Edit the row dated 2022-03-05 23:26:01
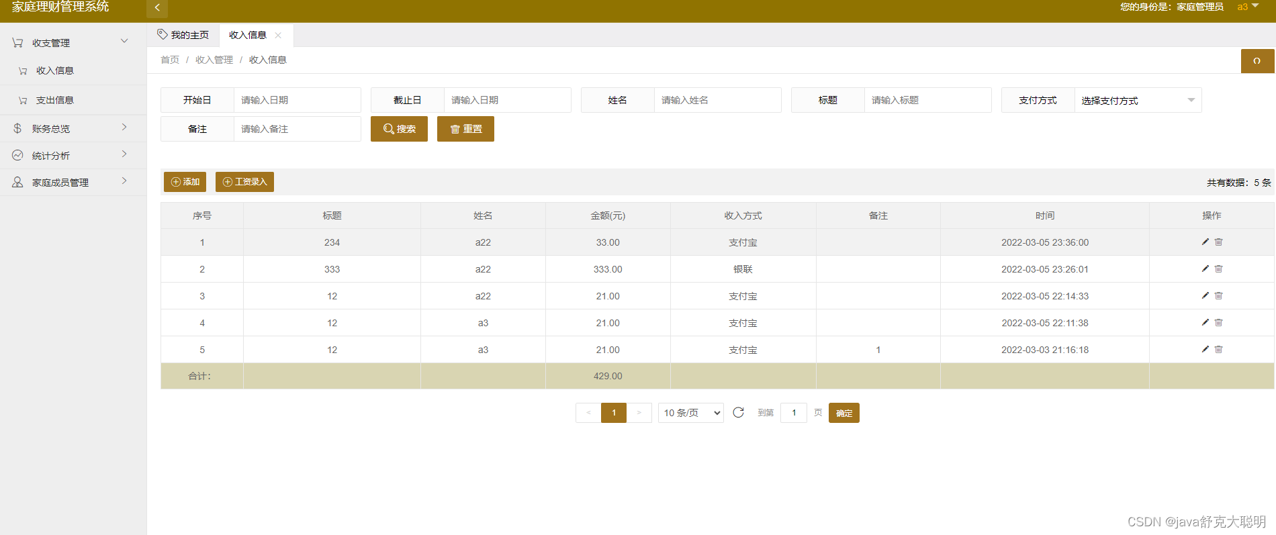The height and width of the screenshot is (535, 1276). coord(1205,269)
